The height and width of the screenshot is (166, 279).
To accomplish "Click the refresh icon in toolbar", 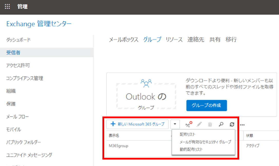I will pyautogui.click(x=232, y=124).
